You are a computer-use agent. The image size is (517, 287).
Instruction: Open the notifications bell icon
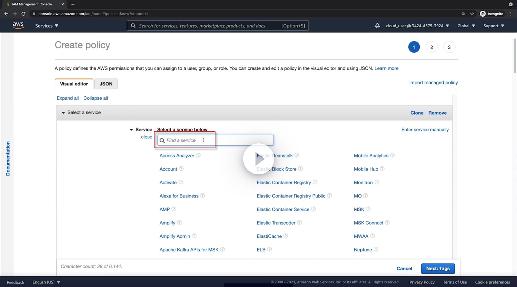[377, 26]
